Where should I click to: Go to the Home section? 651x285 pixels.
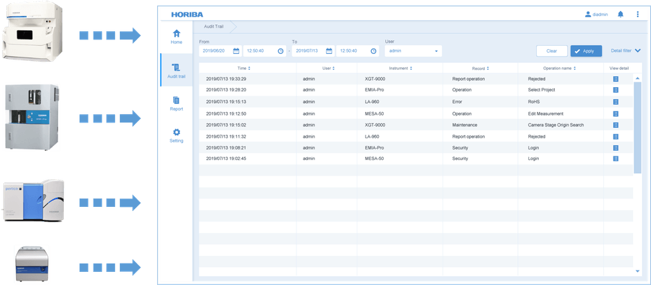(x=177, y=37)
